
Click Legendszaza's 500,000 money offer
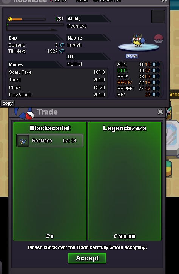coord(125,236)
